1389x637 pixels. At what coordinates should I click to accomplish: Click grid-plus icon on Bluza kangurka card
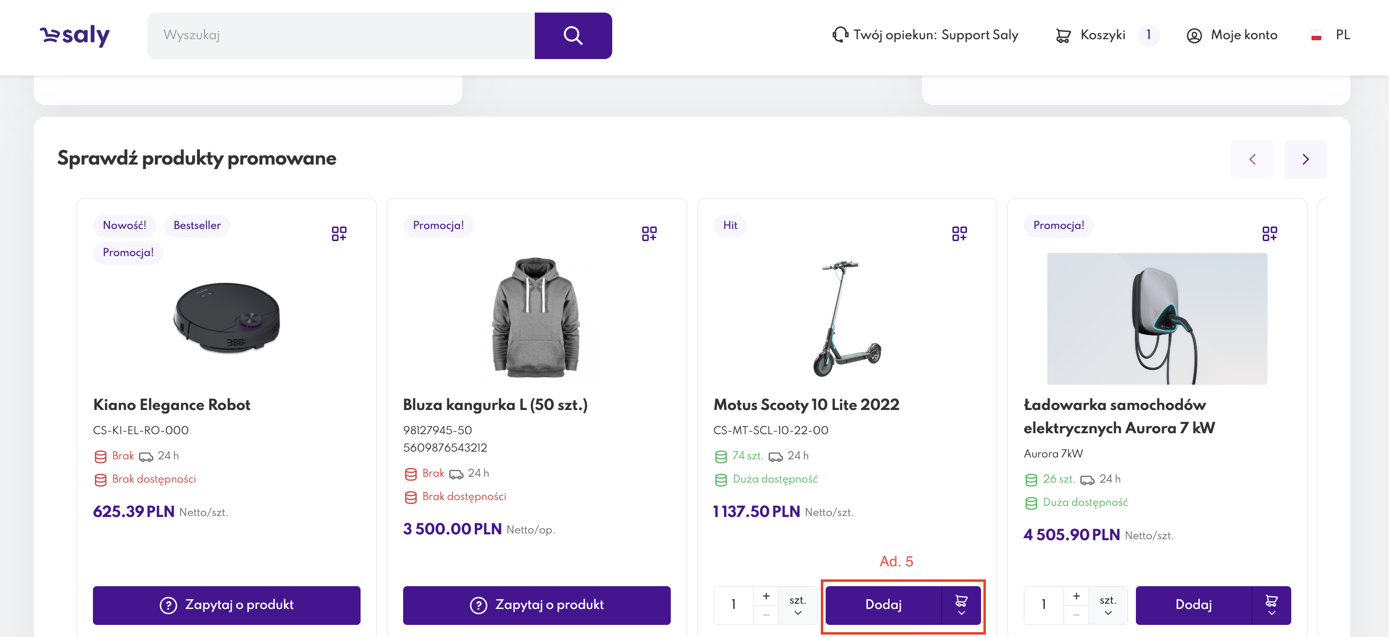coord(649,233)
